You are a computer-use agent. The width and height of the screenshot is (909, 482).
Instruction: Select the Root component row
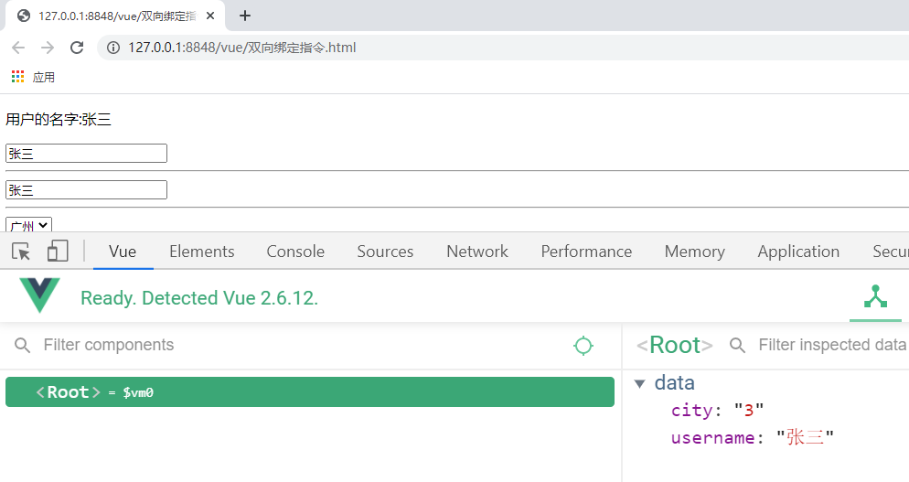click(x=310, y=392)
